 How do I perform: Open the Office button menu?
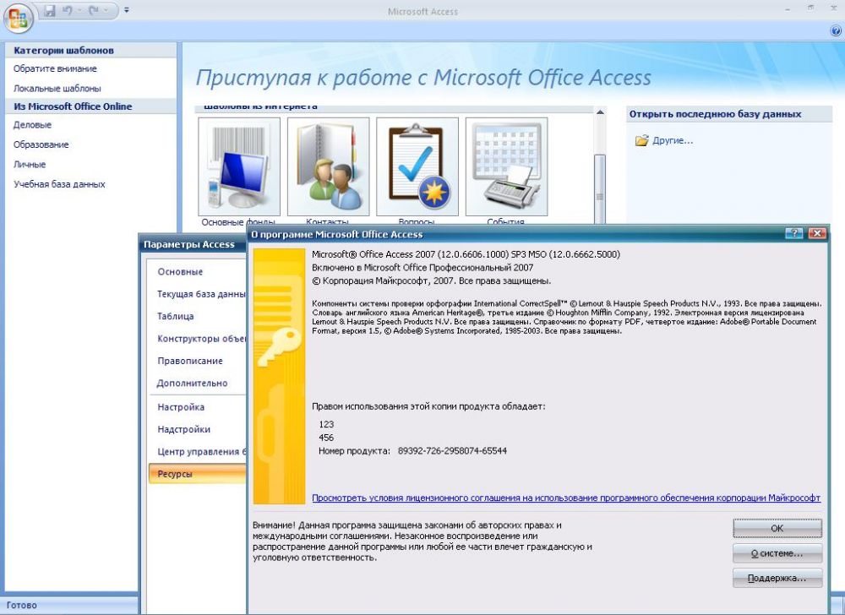(x=18, y=16)
